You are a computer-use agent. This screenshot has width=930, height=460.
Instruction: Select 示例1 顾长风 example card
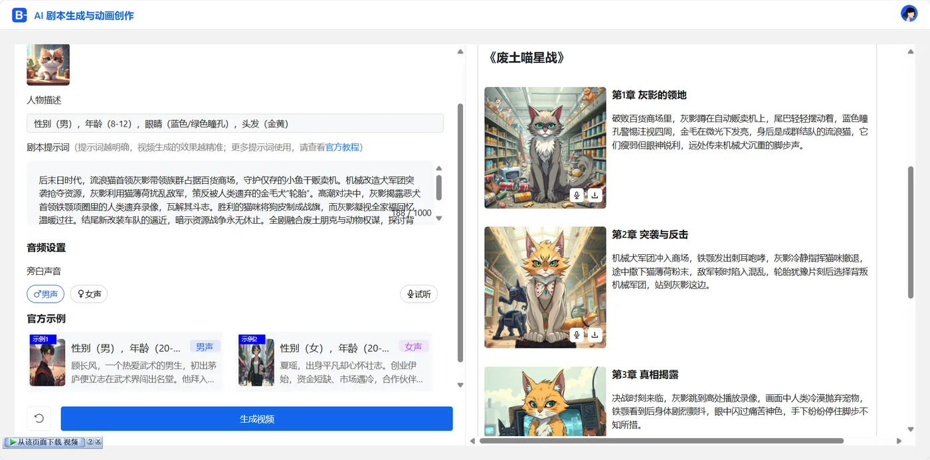126,362
